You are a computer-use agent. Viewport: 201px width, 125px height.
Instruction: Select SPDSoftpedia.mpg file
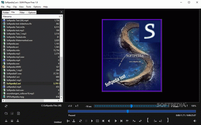coord(31,97)
